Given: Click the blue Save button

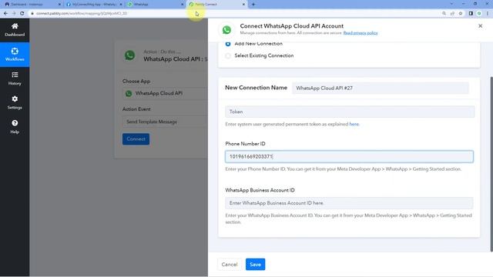Looking at the screenshot, I should (x=255, y=265).
